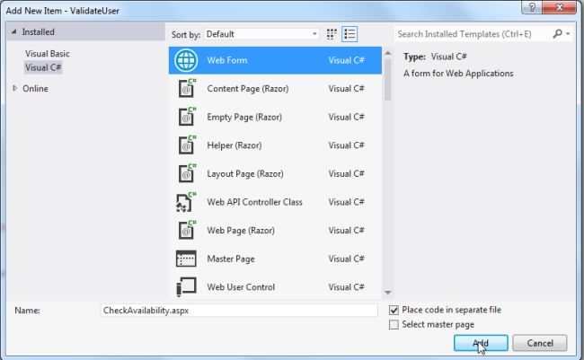Expand the Online tree node
Viewport: 584px width, 360px height.
tap(15, 88)
